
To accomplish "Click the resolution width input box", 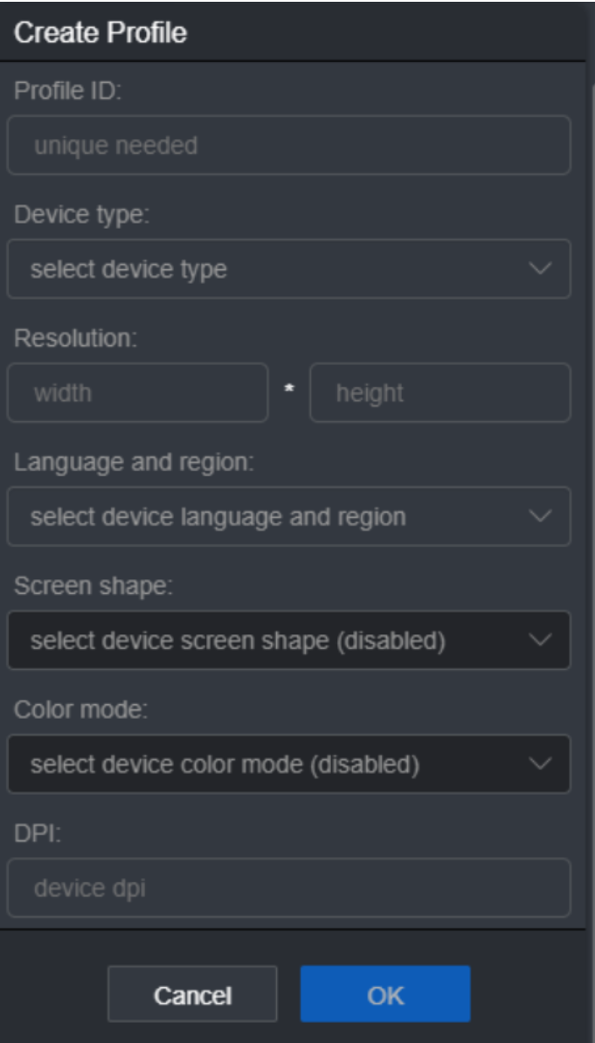I will (x=137, y=393).
